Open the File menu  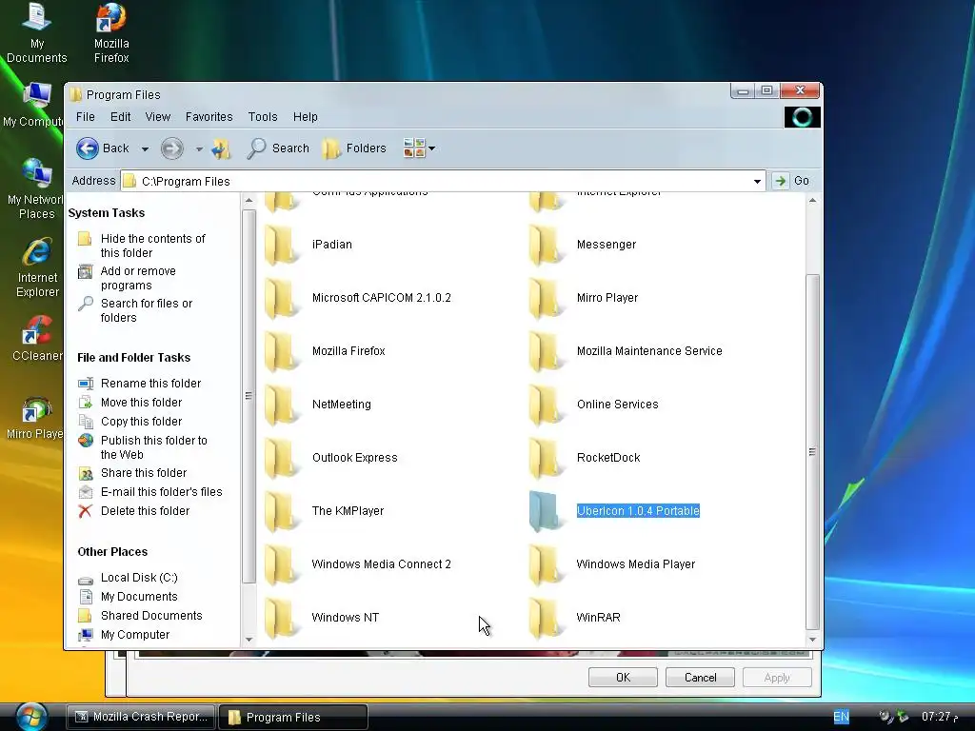[x=85, y=117]
